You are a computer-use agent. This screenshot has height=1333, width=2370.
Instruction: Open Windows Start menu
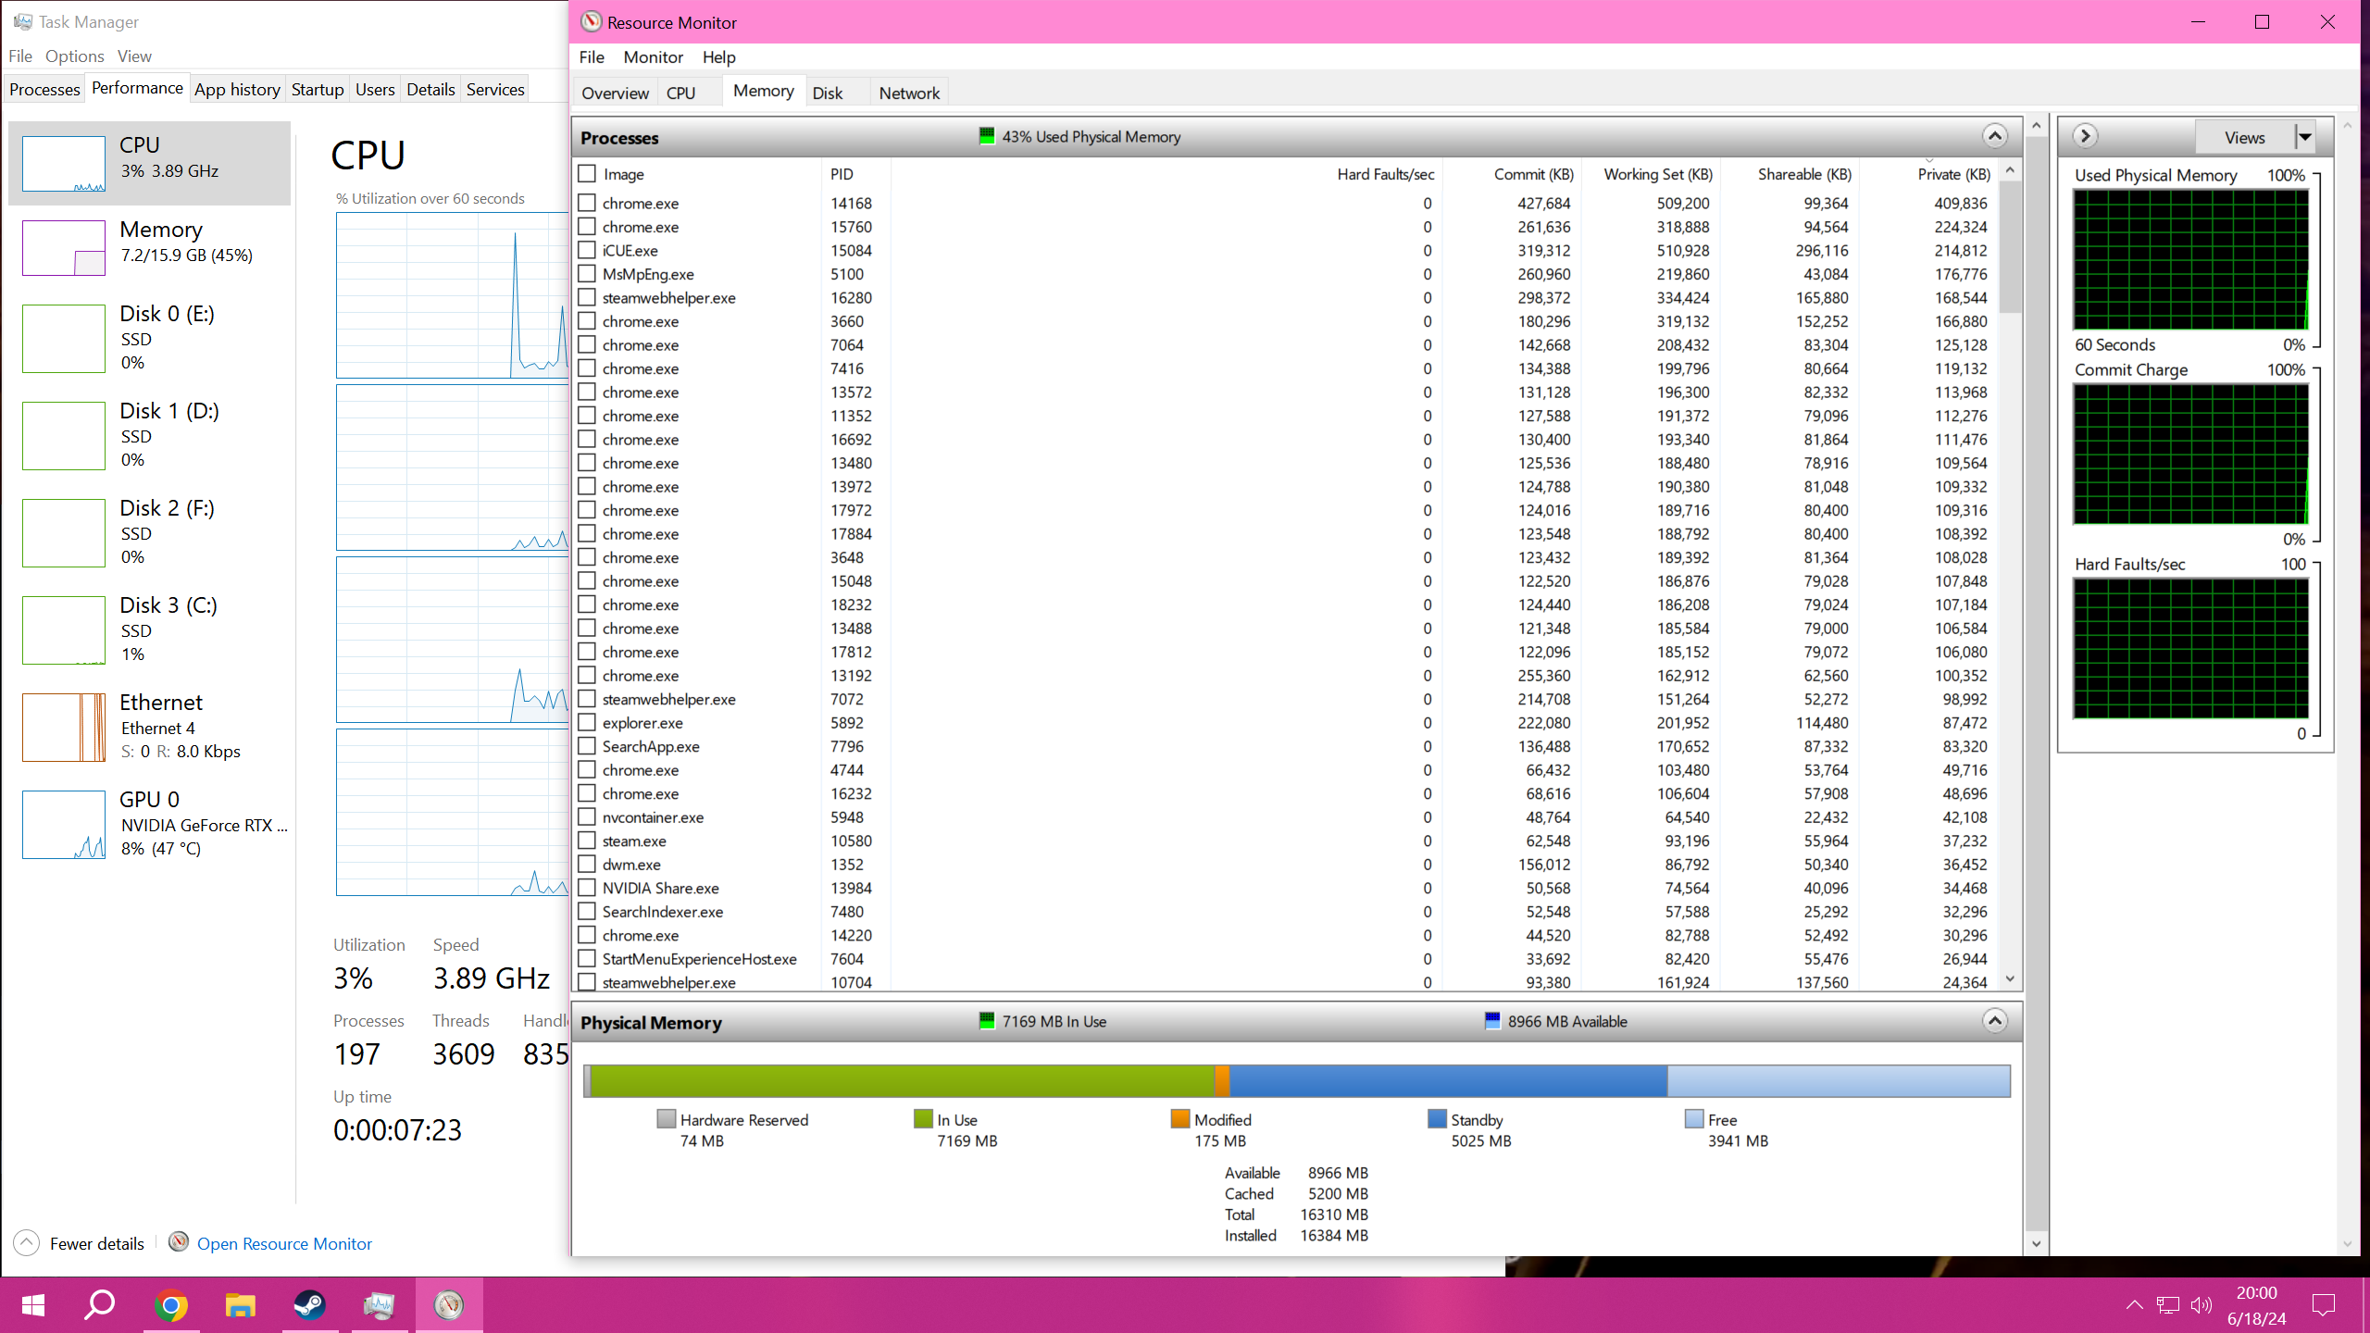[x=33, y=1305]
